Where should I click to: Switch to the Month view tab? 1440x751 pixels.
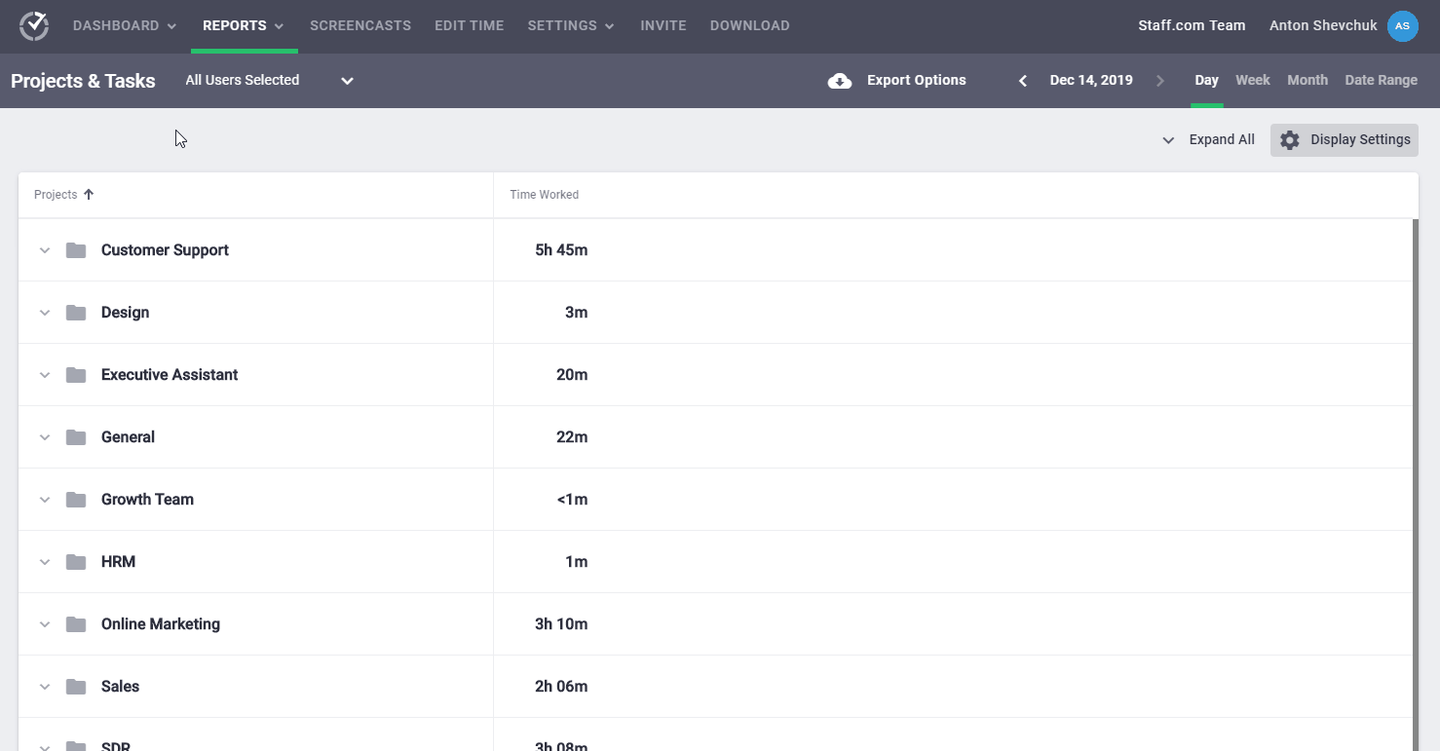click(1307, 81)
